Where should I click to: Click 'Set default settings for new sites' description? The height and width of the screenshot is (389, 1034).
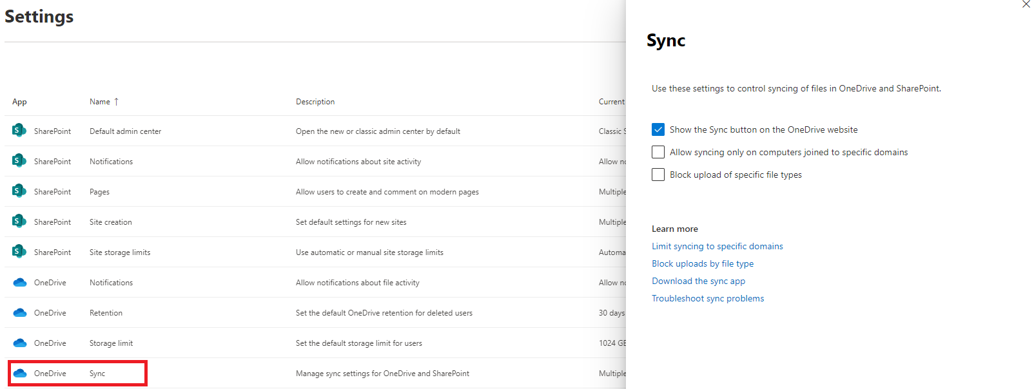pos(351,222)
